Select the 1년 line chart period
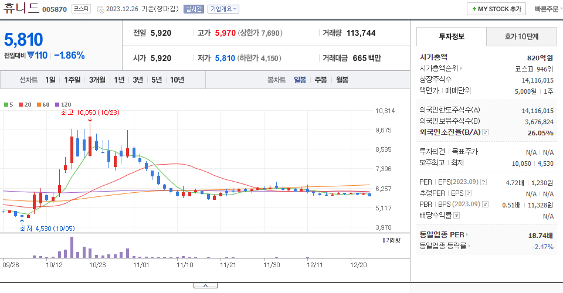This screenshot has width=563, height=293. coord(119,80)
